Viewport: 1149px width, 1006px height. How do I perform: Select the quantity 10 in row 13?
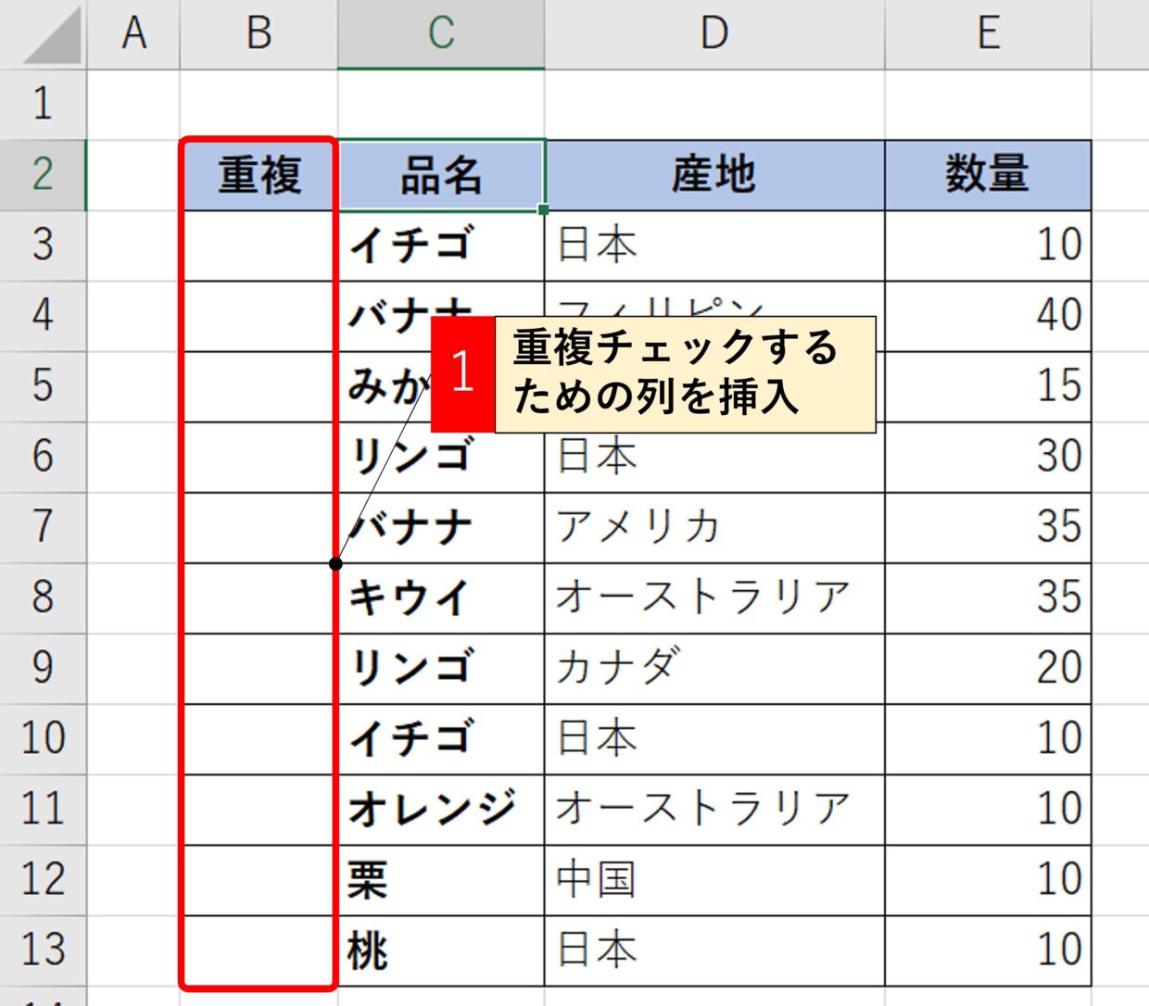pyautogui.click(x=989, y=949)
